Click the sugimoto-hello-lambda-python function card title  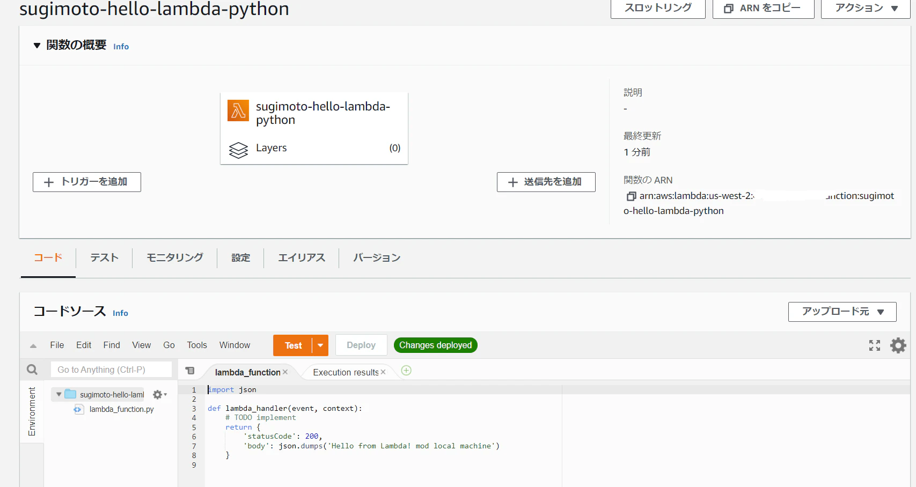tap(323, 113)
